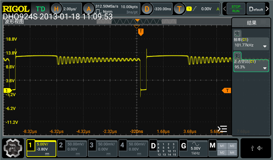Expand the positive duty cycle C1 dropdown
The height and width of the screenshot is (160, 273).
pyautogui.click(x=264, y=68)
